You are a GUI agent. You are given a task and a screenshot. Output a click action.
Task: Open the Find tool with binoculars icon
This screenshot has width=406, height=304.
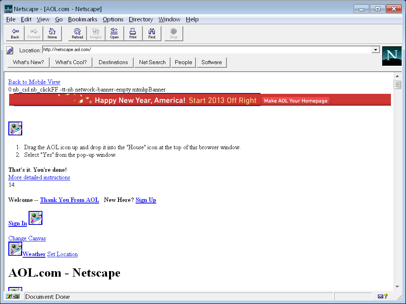[152, 33]
